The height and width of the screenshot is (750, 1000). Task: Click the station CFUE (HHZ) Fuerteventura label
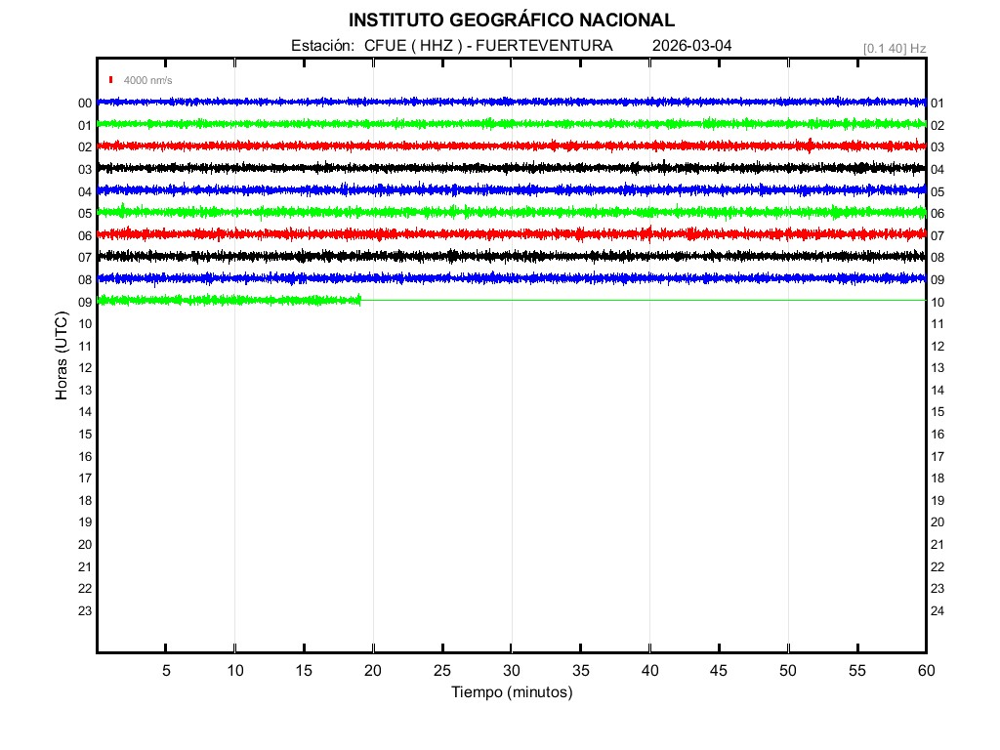[x=452, y=46]
